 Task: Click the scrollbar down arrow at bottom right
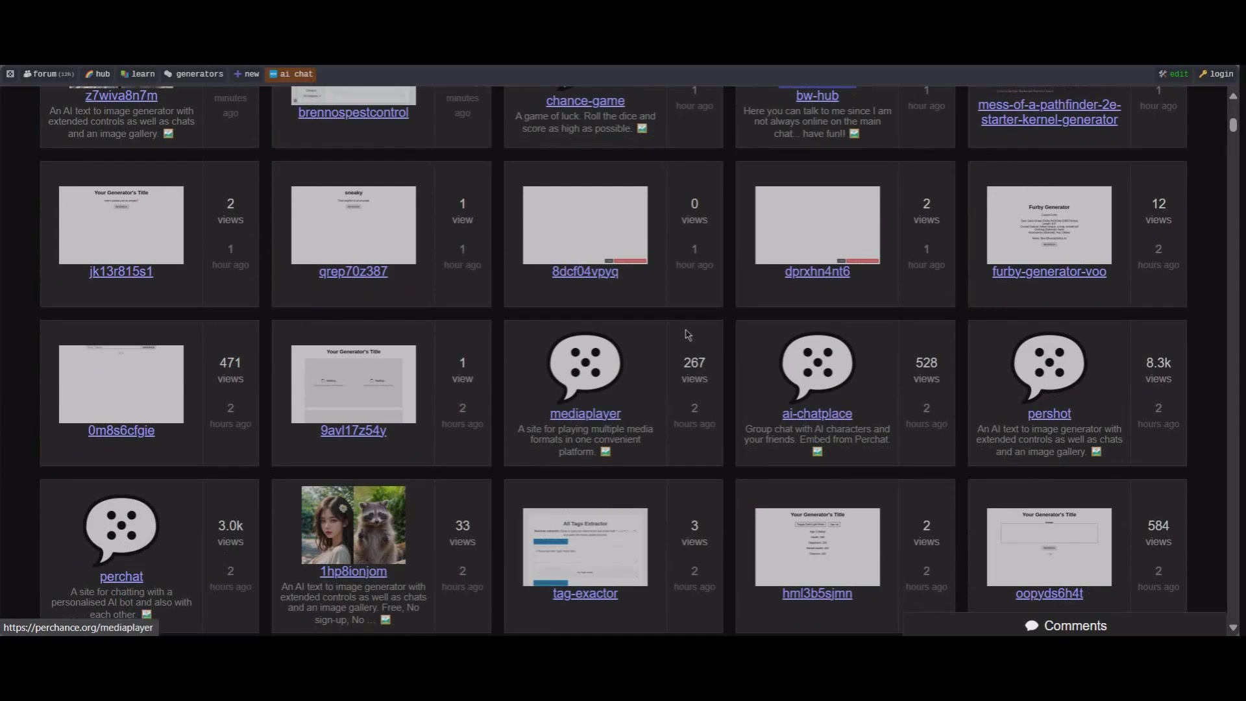pyautogui.click(x=1233, y=628)
